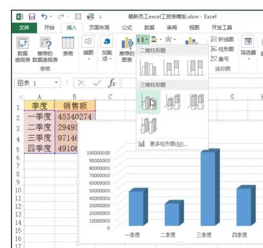Insert a 折线图 sparkline

click(222, 39)
